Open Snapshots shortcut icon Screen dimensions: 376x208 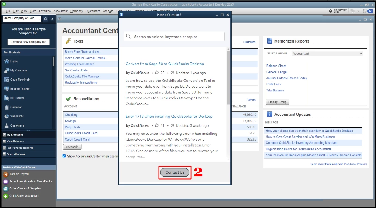[6, 116]
